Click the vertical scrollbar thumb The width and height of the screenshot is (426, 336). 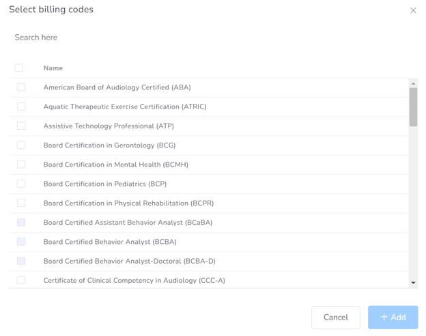(x=413, y=107)
